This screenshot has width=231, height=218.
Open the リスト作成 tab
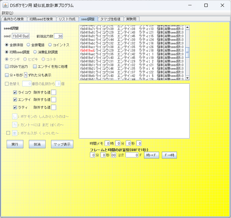pos(67,19)
